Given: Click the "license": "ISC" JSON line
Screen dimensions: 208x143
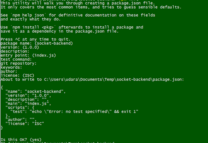Looking at the screenshot, I should [25, 124].
